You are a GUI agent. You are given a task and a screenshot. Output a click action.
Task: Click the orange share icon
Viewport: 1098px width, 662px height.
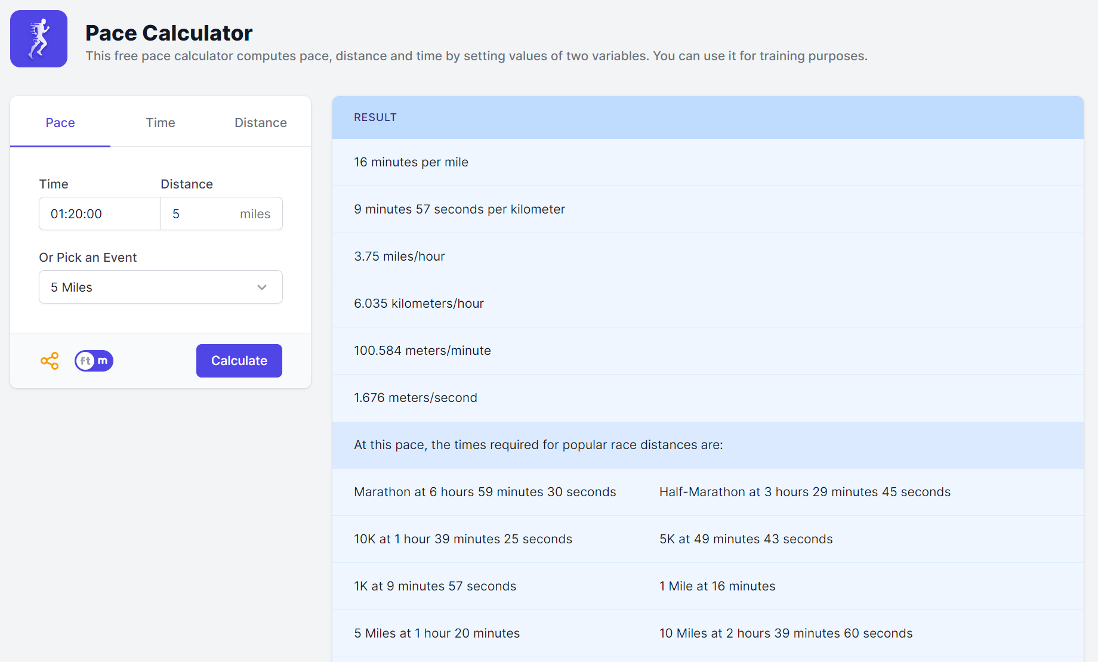click(50, 361)
